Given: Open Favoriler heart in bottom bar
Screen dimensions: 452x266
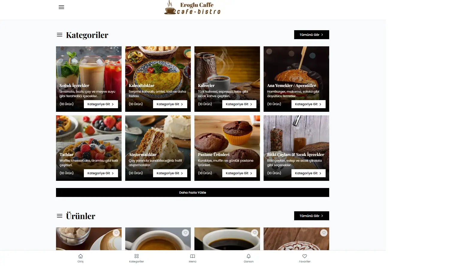Looking at the screenshot, I should (x=305, y=258).
